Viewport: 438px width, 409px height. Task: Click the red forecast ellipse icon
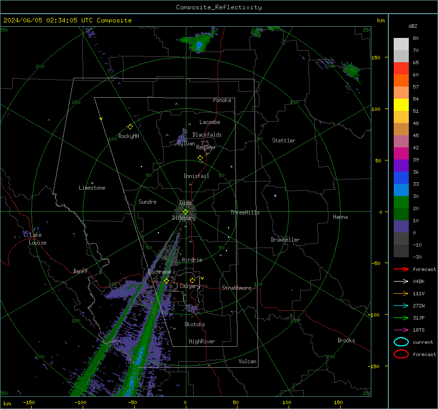tap(401, 354)
